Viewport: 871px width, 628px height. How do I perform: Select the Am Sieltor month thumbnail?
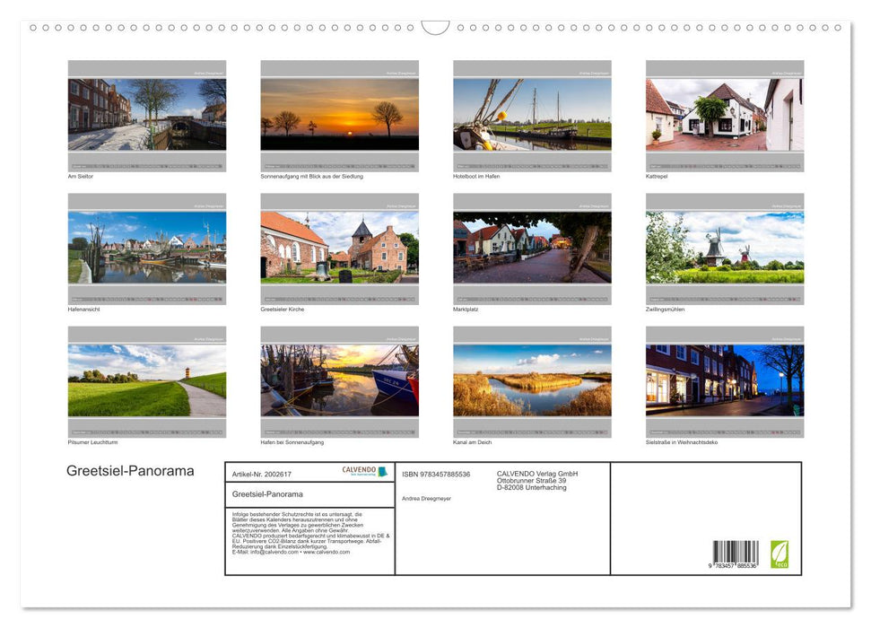(x=147, y=114)
